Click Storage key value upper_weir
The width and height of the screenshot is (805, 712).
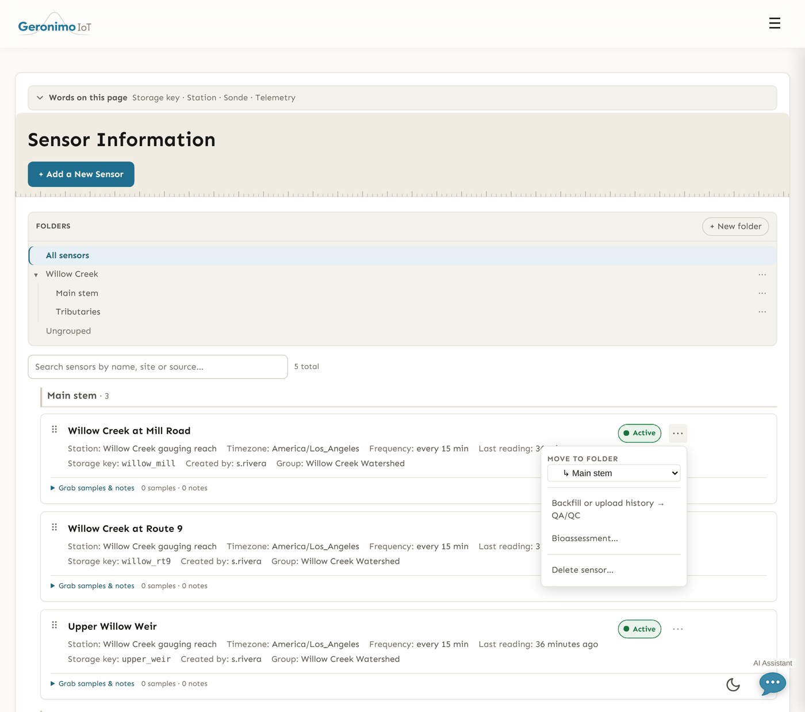tap(146, 659)
